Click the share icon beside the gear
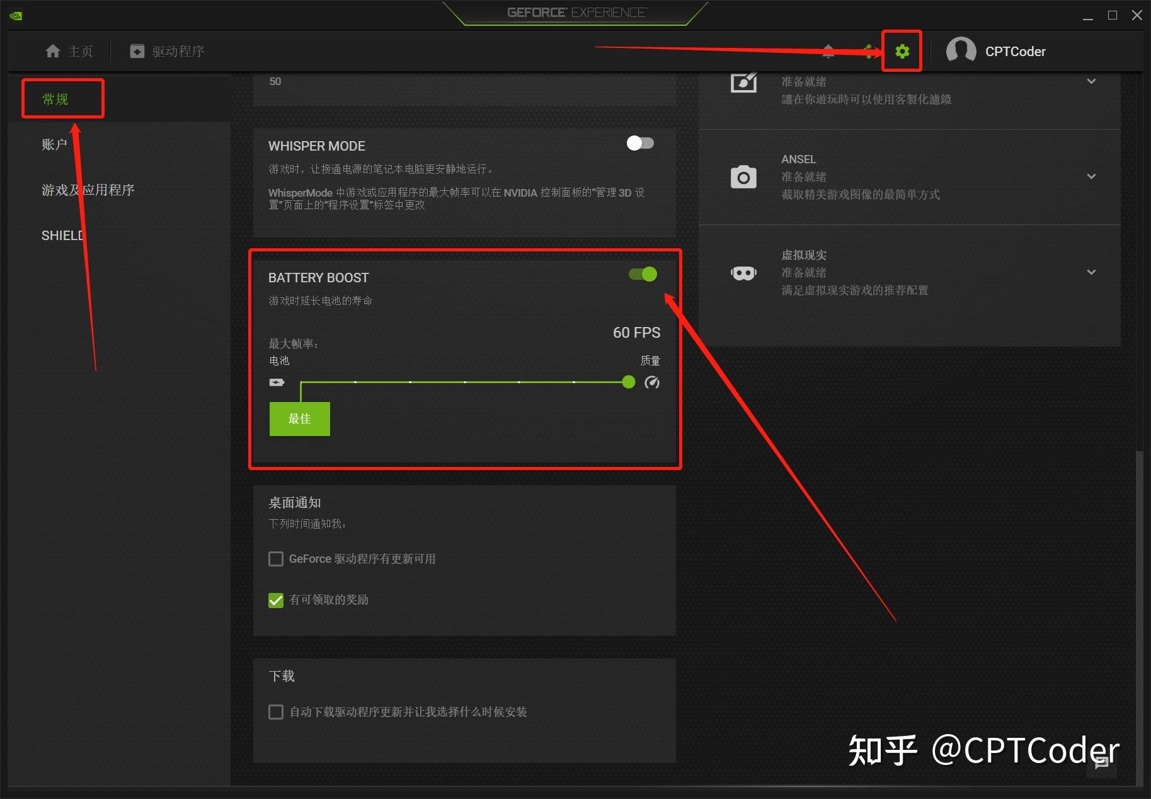The width and height of the screenshot is (1151, 799). (x=869, y=51)
